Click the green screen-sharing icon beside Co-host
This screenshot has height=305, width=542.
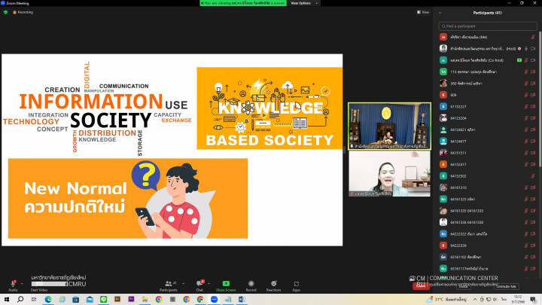click(519, 60)
